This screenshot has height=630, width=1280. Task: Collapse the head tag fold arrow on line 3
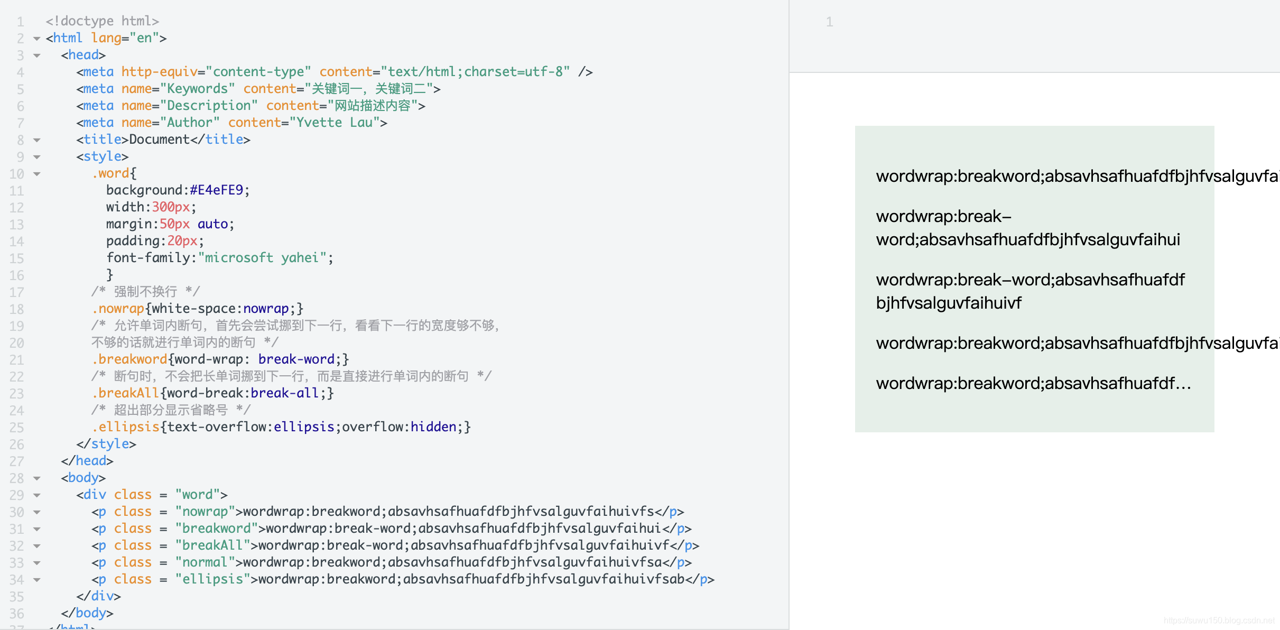pos(36,55)
